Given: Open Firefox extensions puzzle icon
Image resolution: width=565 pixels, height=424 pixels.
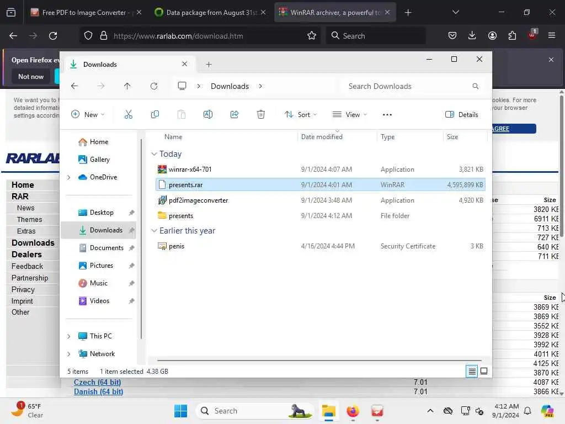Looking at the screenshot, I should 512,35.
